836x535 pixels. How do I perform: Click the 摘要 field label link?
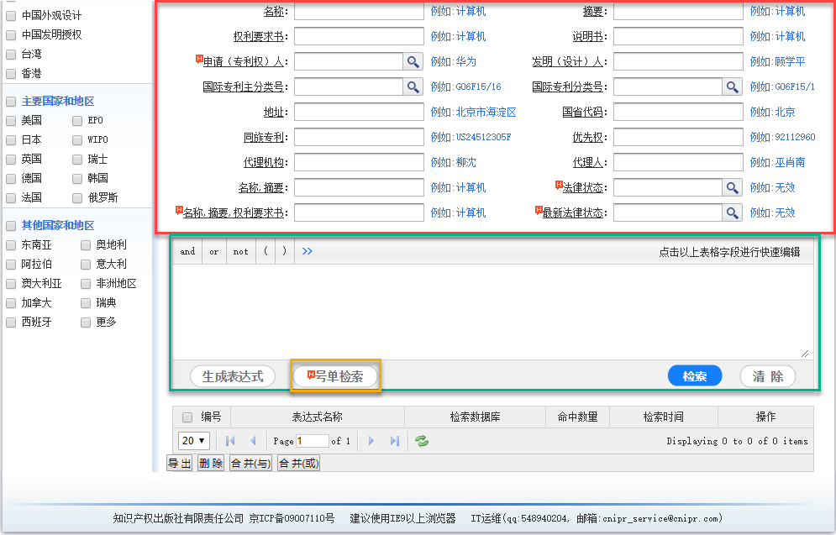pyautogui.click(x=593, y=11)
